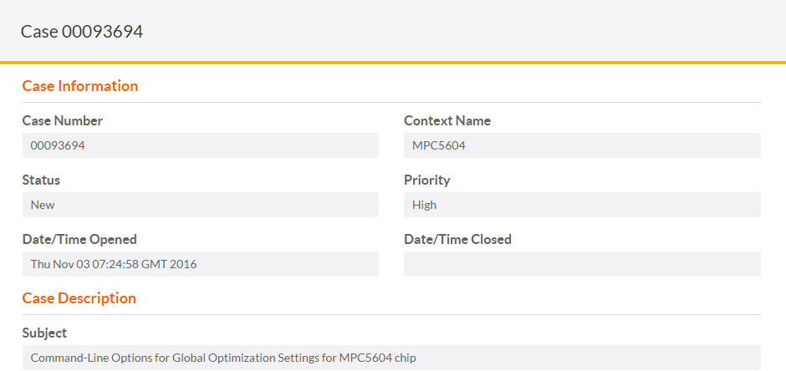786x371 pixels.
Task: Select the Context Name field containing MPC5604
Action: click(x=582, y=145)
